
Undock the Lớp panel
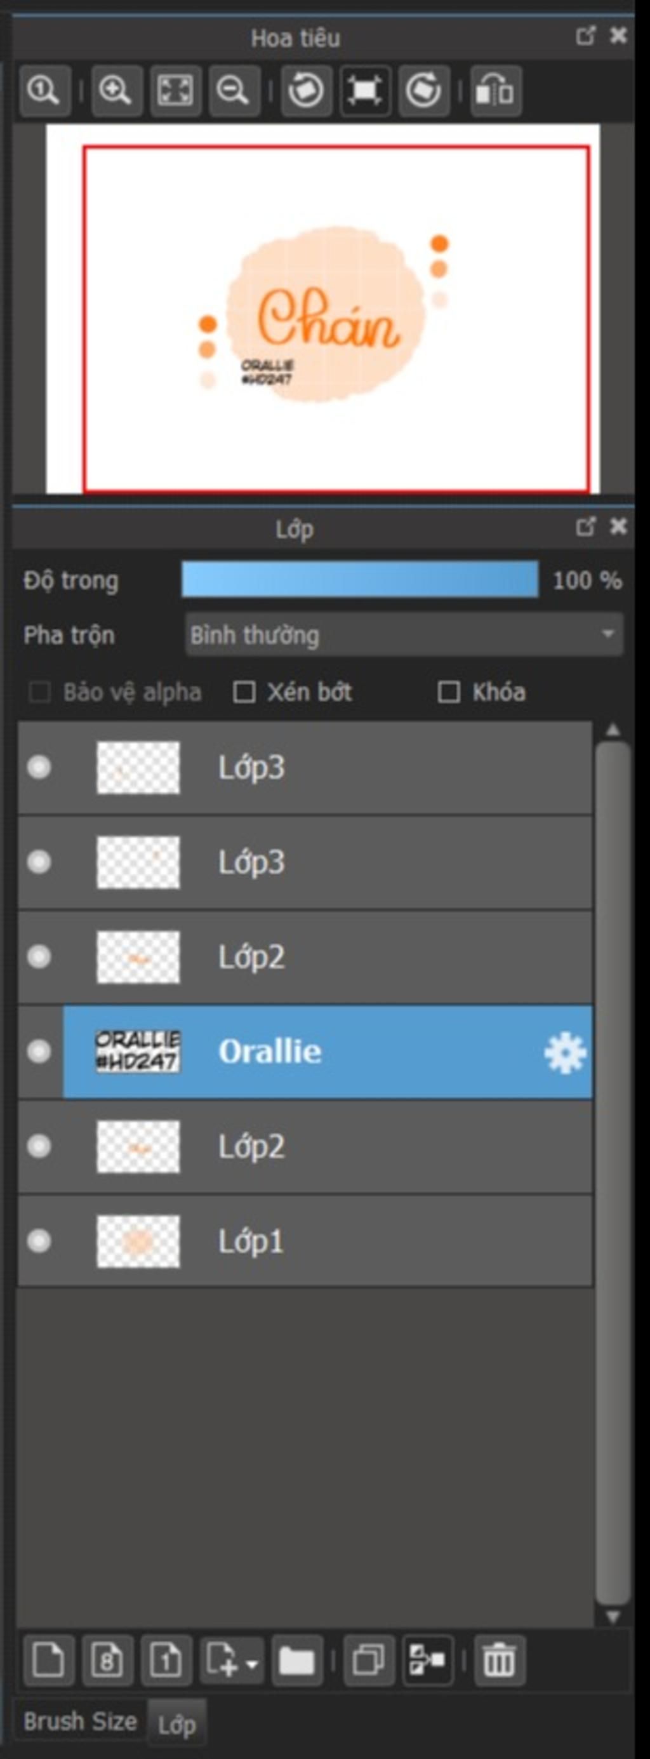586,526
